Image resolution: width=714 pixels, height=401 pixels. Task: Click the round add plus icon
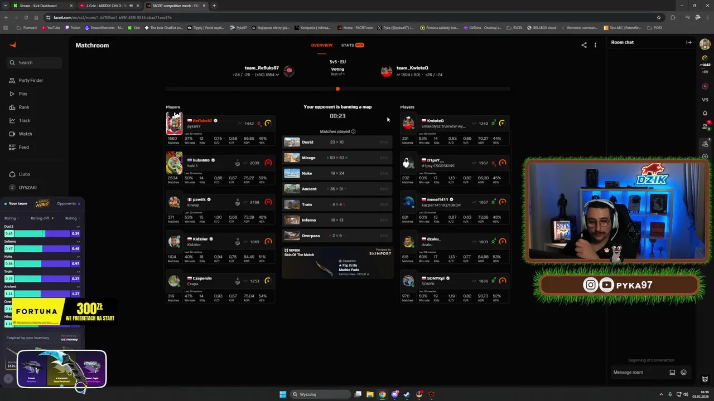(x=705, y=157)
